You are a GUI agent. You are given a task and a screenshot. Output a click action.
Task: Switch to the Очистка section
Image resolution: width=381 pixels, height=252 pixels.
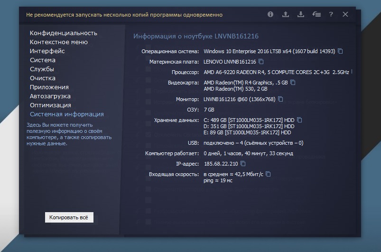click(x=42, y=78)
